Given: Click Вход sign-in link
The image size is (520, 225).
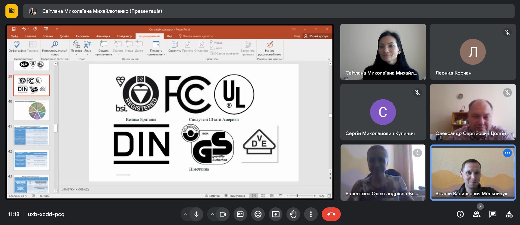Looking at the screenshot, I should click(x=297, y=36).
